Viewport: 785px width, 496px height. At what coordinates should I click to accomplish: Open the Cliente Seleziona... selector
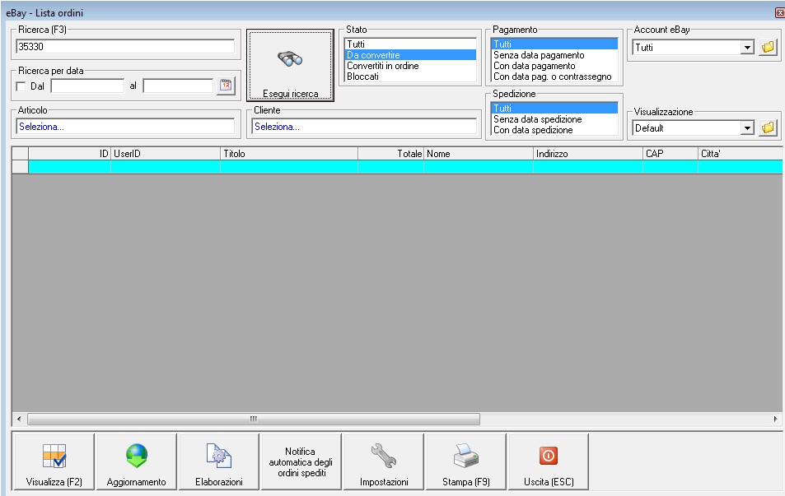click(x=364, y=127)
